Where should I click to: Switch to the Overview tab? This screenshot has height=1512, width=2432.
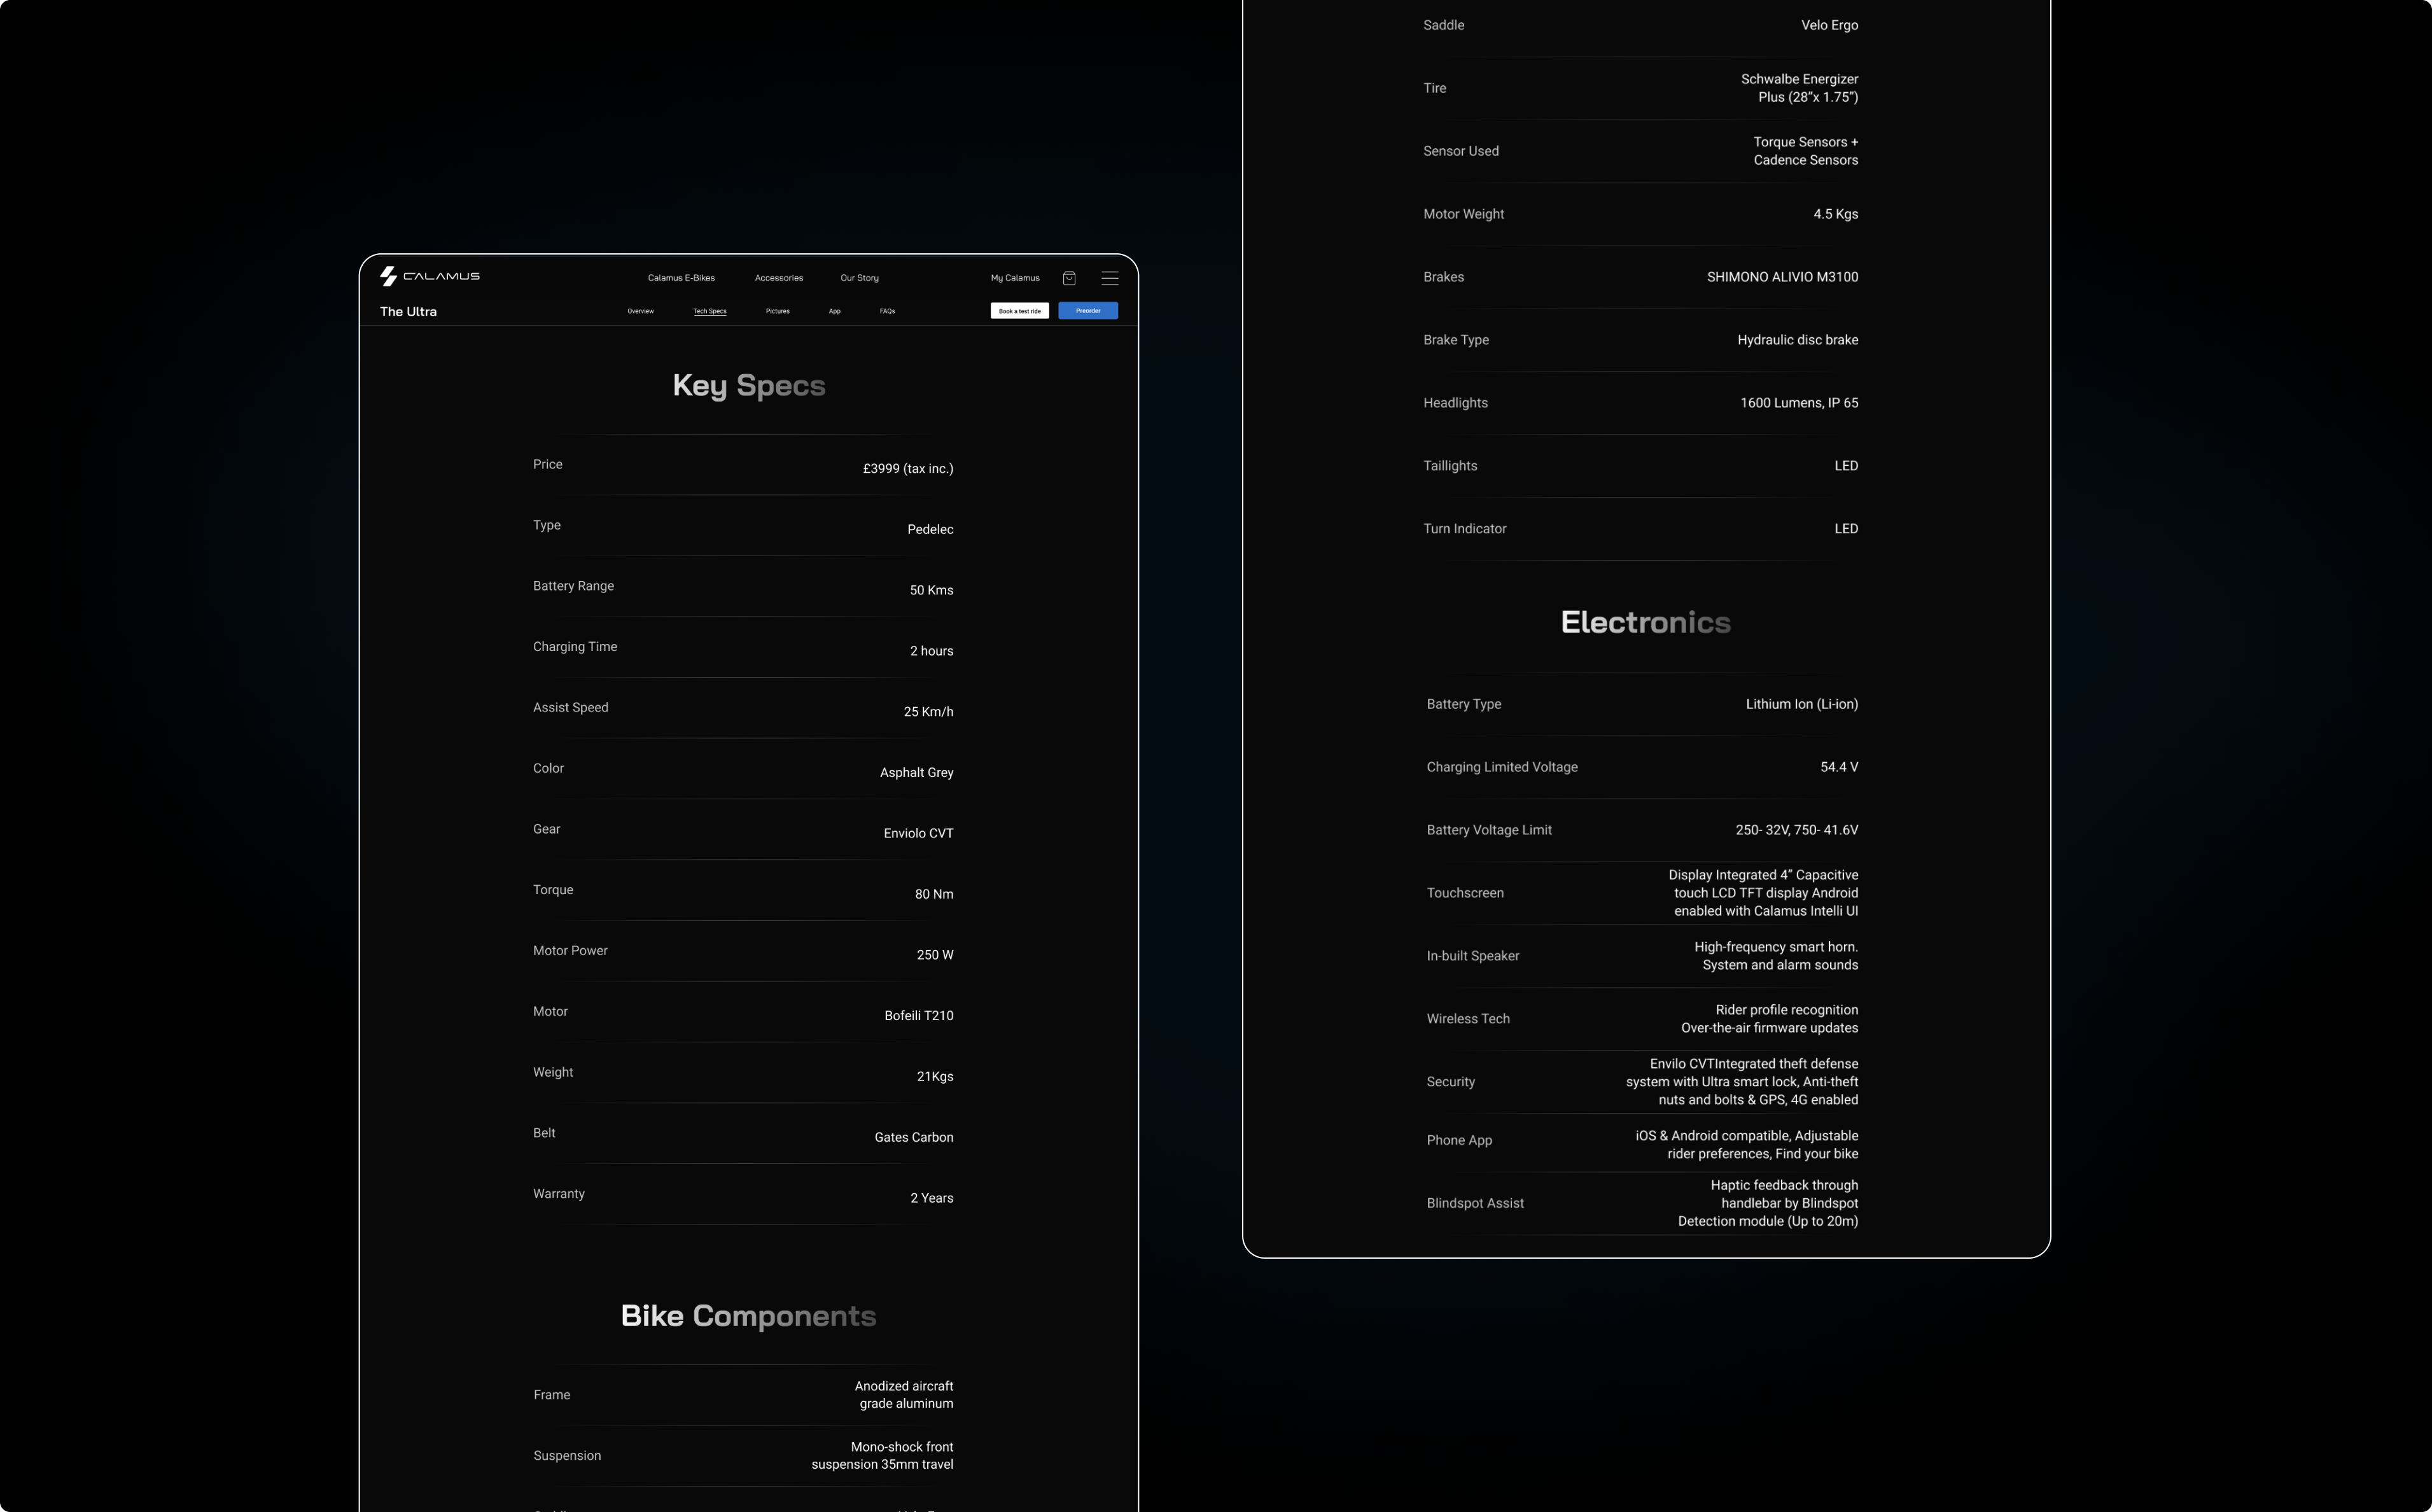pos(640,311)
